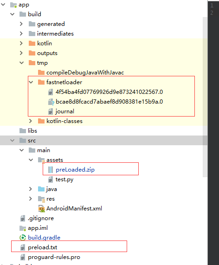Viewport: 219px width, 265px height.
Task: Click the journal file icon
Action: [x=51, y=111]
